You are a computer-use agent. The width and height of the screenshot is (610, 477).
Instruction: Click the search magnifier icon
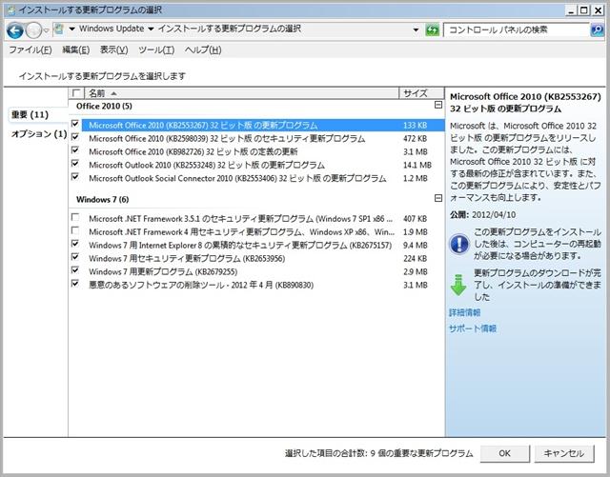598,30
